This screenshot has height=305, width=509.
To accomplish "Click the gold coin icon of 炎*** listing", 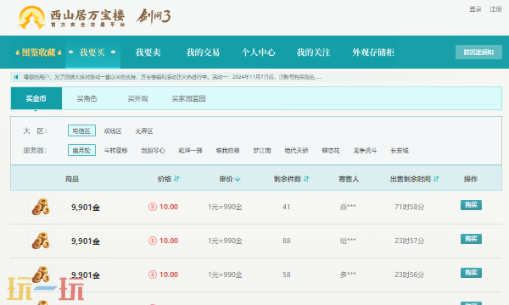I will click(40, 207).
